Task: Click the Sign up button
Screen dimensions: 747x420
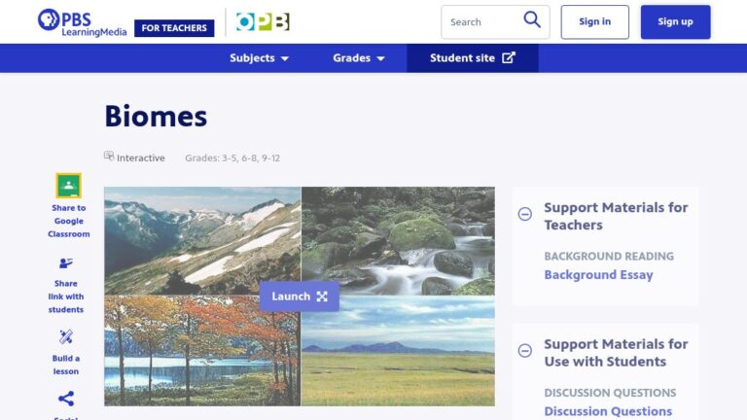Action: click(x=676, y=22)
